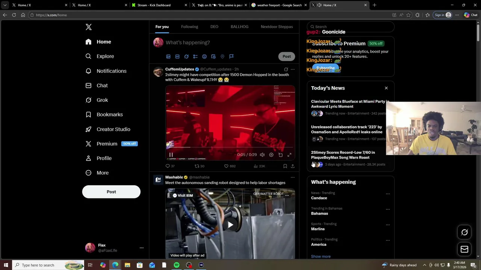This screenshot has height=270, width=481.
Task: Open Bookmarks in the sidebar
Action: tap(104, 114)
